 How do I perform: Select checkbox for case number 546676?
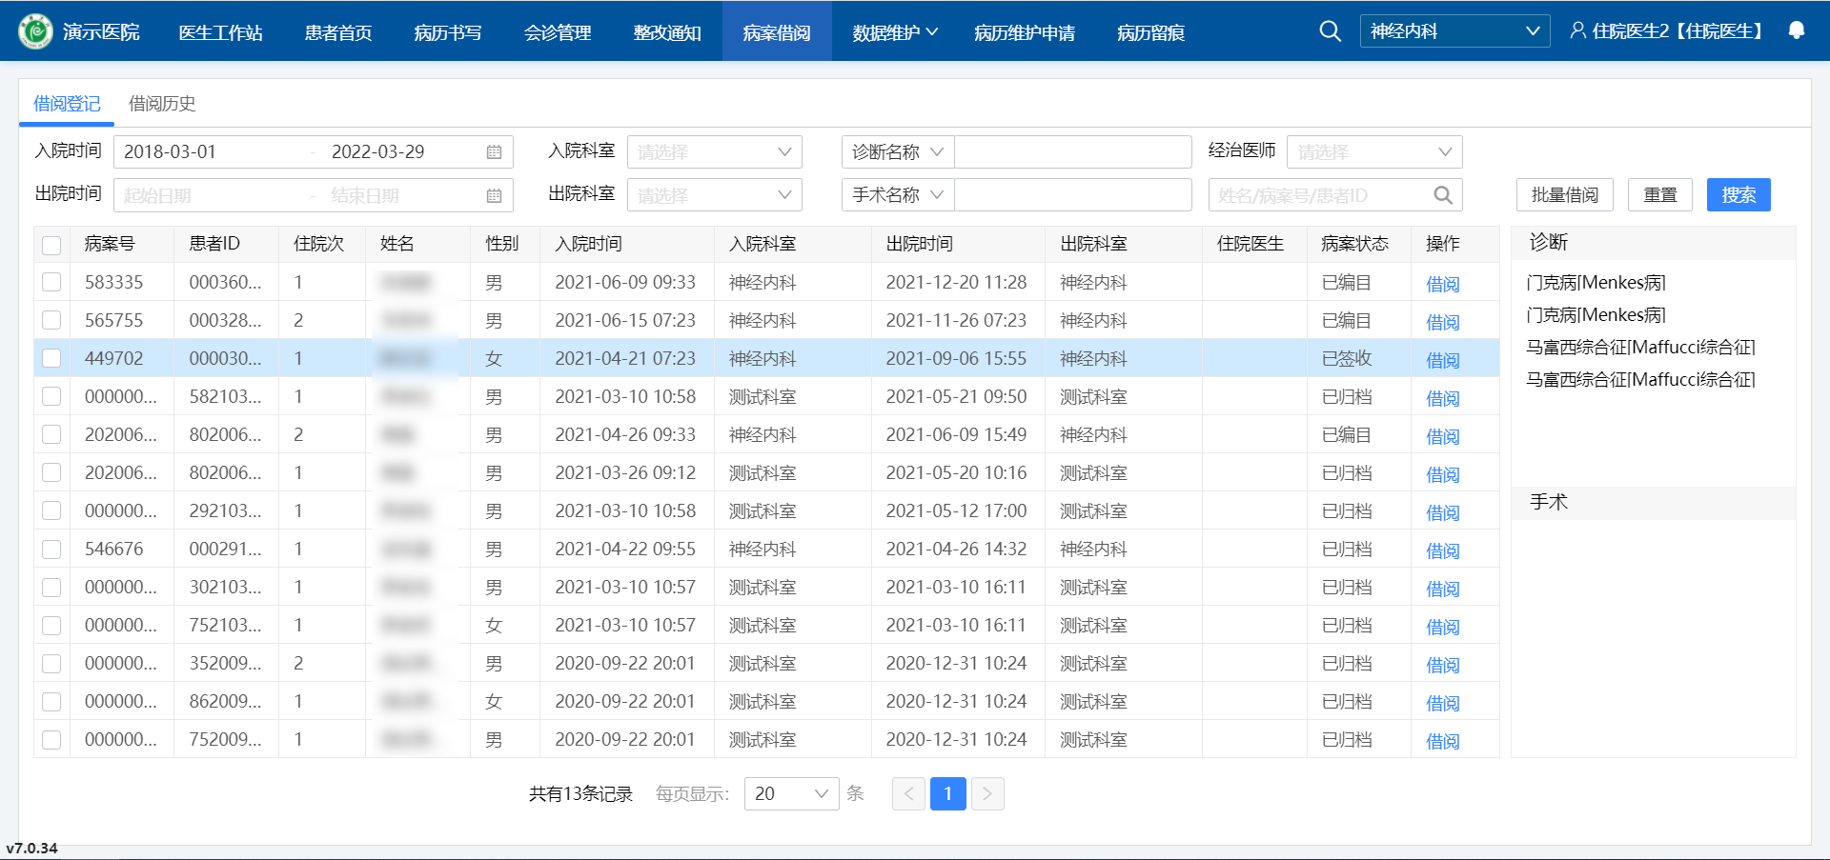click(x=51, y=549)
